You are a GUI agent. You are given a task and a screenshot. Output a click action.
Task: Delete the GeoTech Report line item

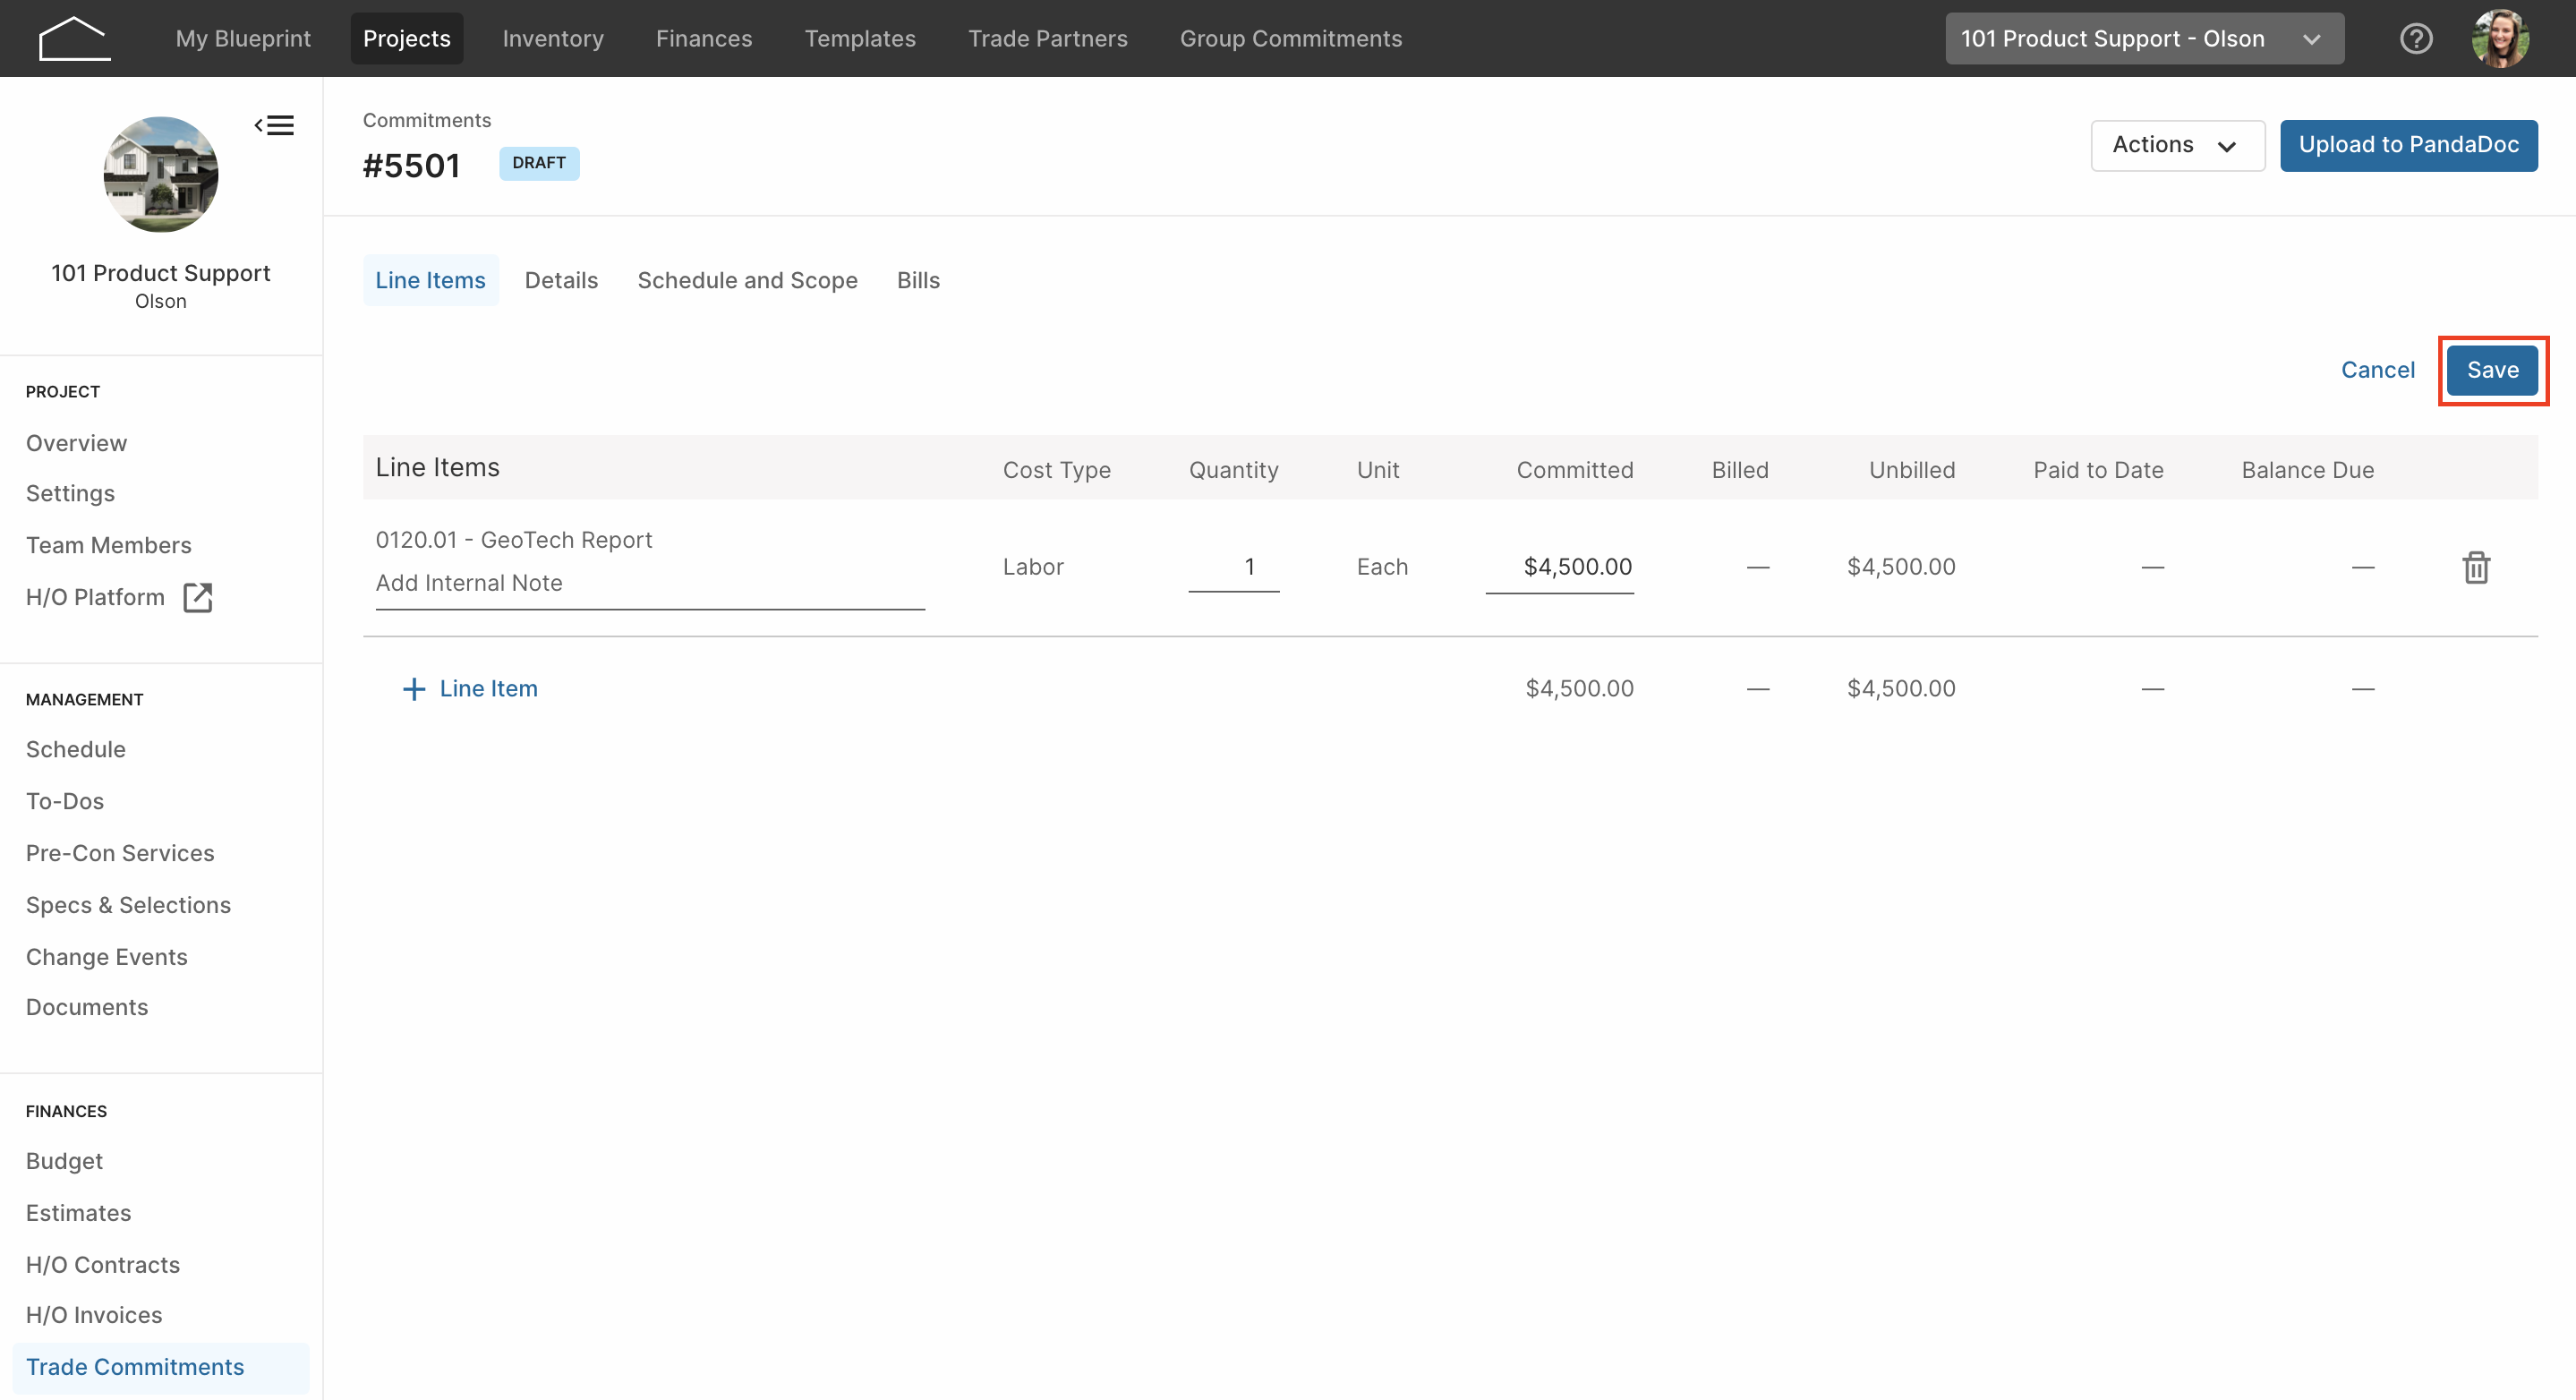point(2476,567)
